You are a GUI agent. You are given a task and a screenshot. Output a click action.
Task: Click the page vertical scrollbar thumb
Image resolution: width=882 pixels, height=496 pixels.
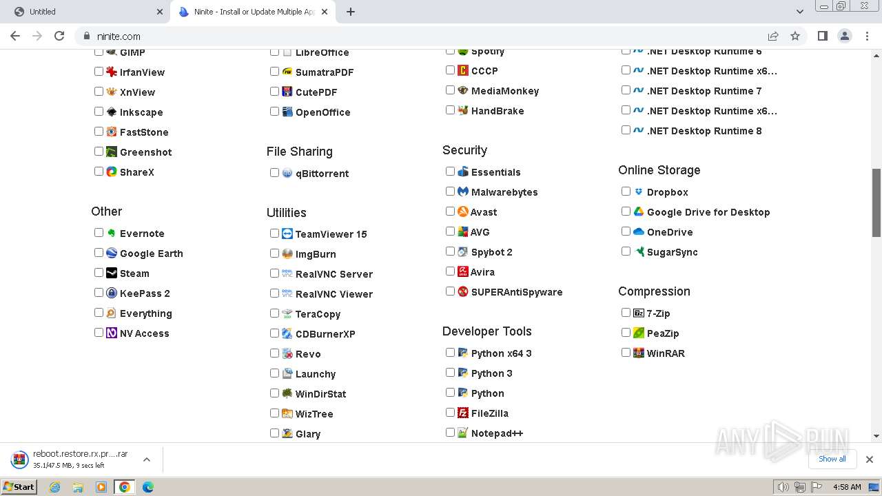(x=876, y=203)
